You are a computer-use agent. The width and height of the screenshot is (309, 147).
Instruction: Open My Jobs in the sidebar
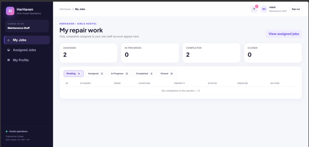[27, 40]
